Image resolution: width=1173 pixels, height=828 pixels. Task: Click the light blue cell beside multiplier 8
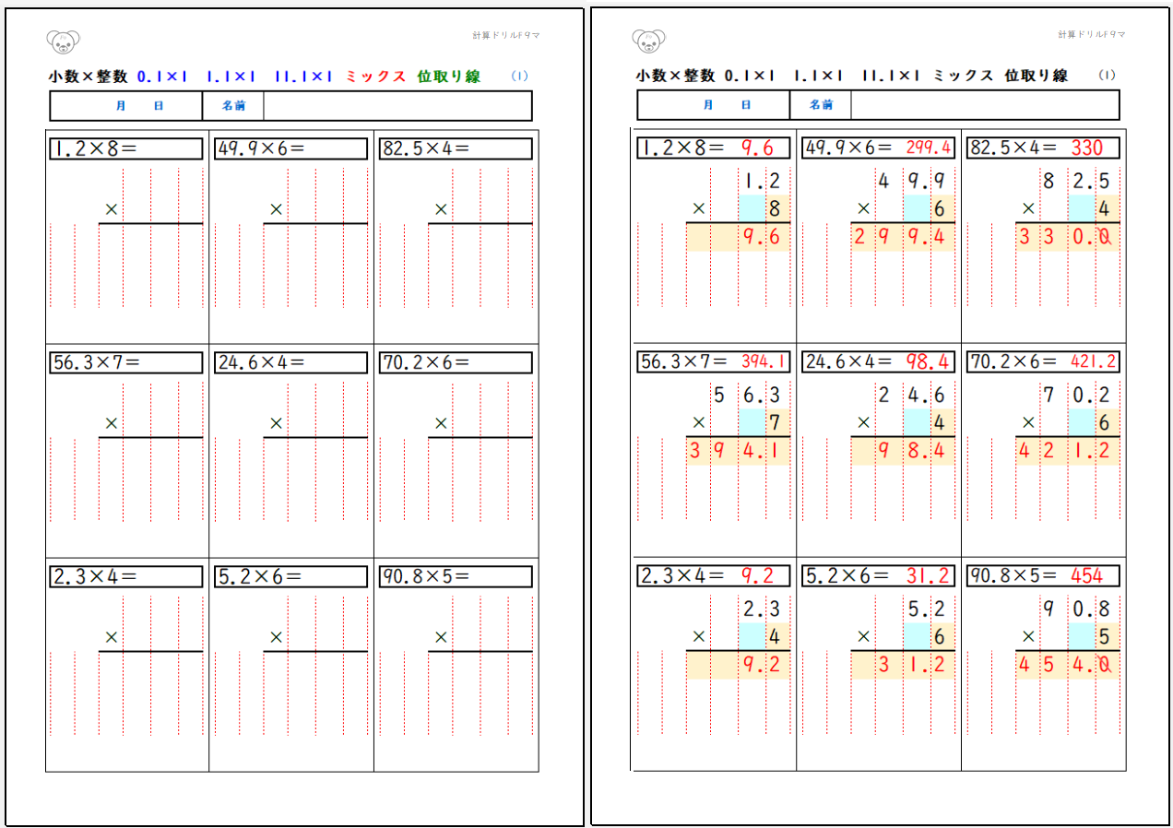(751, 208)
